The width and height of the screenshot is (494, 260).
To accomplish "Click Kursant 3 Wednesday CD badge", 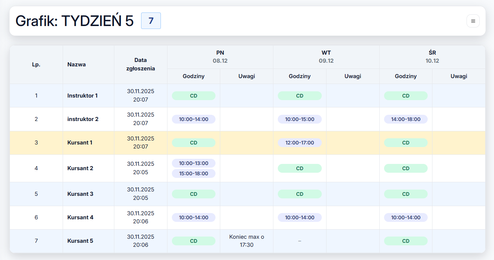I will [406, 194].
